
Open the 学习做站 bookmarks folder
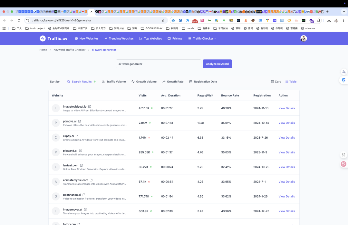click(x=221, y=28)
